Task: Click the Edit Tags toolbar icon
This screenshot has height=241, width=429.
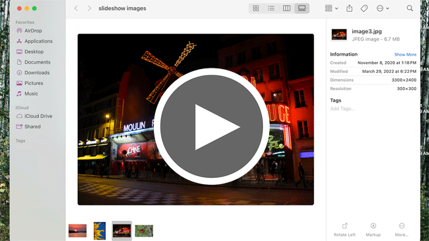Action: click(364, 8)
